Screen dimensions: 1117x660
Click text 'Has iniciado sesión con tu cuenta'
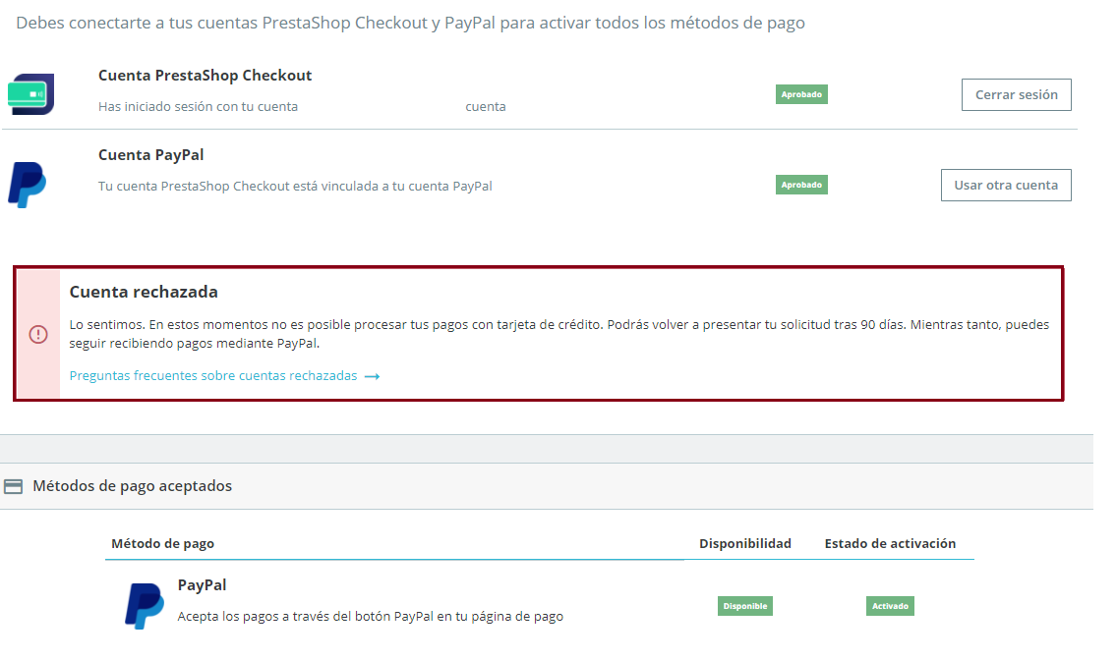(x=198, y=107)
